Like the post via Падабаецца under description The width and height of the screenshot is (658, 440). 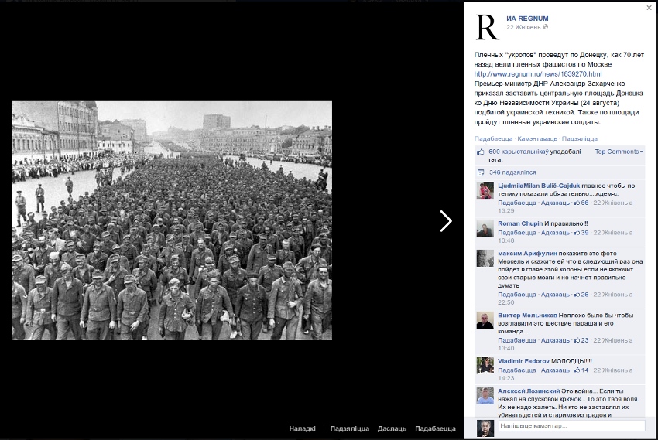click(493, 138)
